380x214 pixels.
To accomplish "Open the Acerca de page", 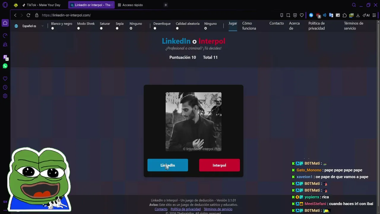I will click(294, 26).
